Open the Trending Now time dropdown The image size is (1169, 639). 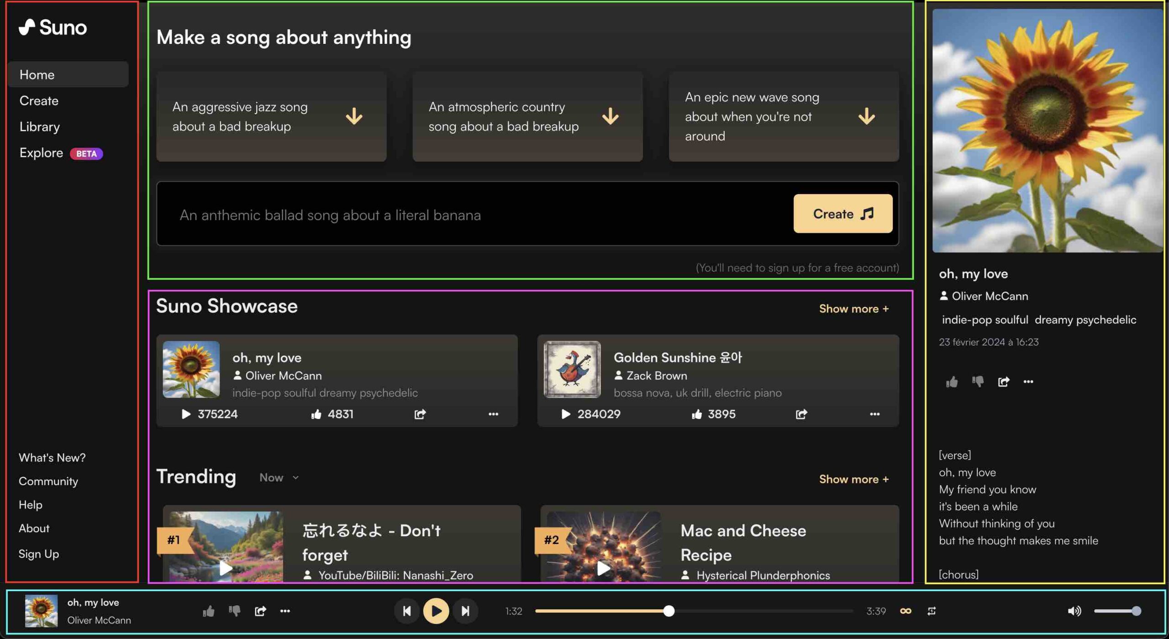(279, 477)
